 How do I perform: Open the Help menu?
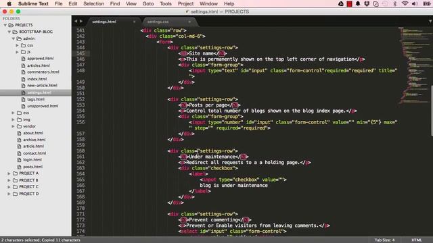coord(229,3)
